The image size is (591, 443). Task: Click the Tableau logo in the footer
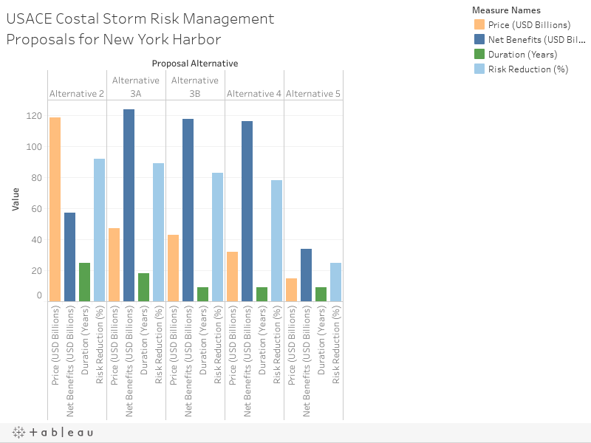53,432
